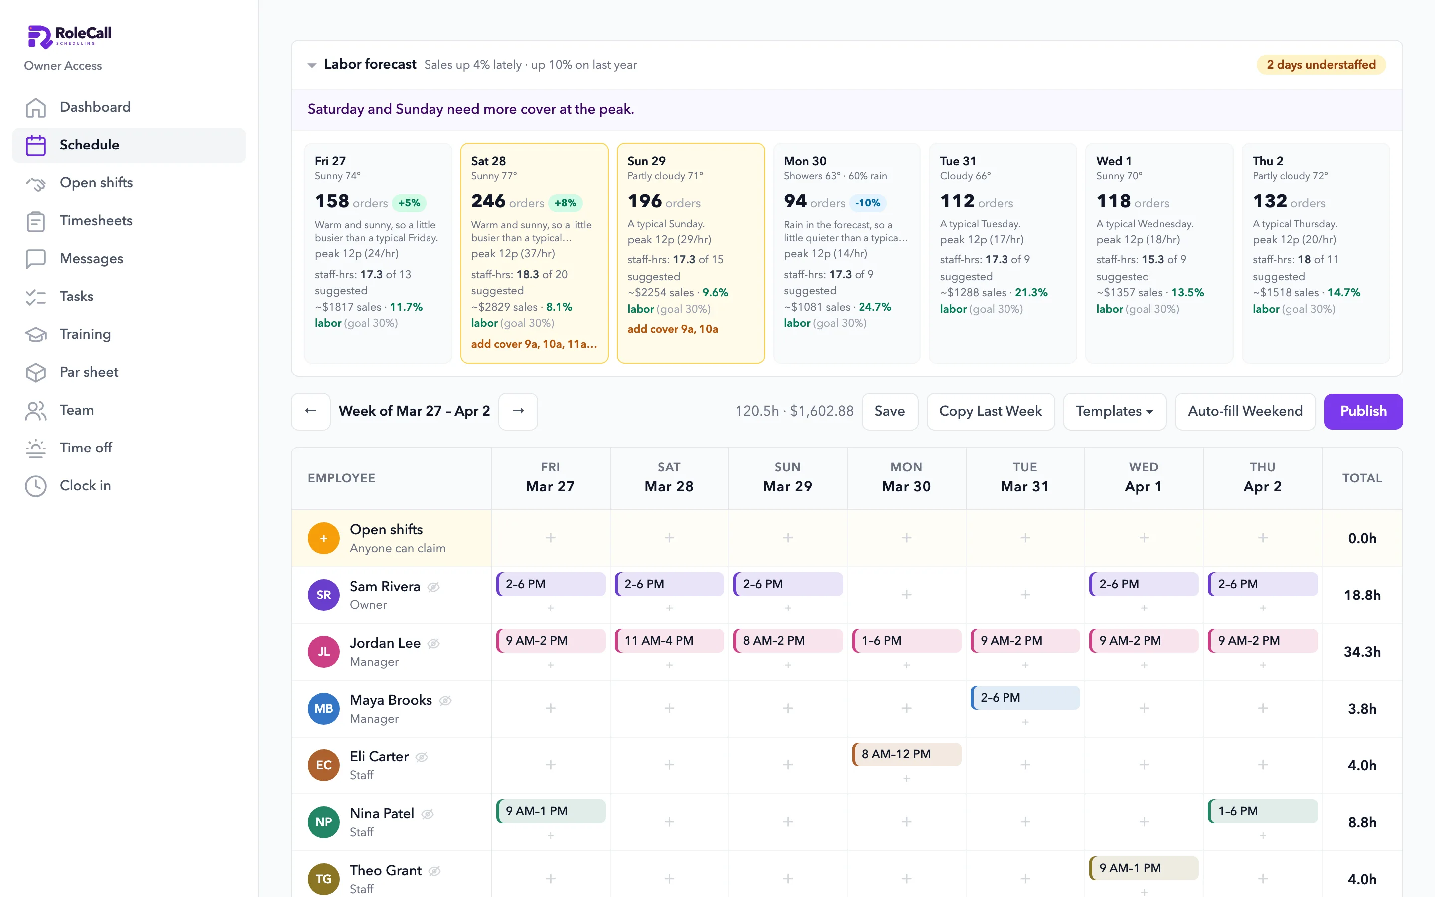Viewport: 1435px width, 897px height.
Task: Click the Publish button
Action: click(x=1363, y=411)
